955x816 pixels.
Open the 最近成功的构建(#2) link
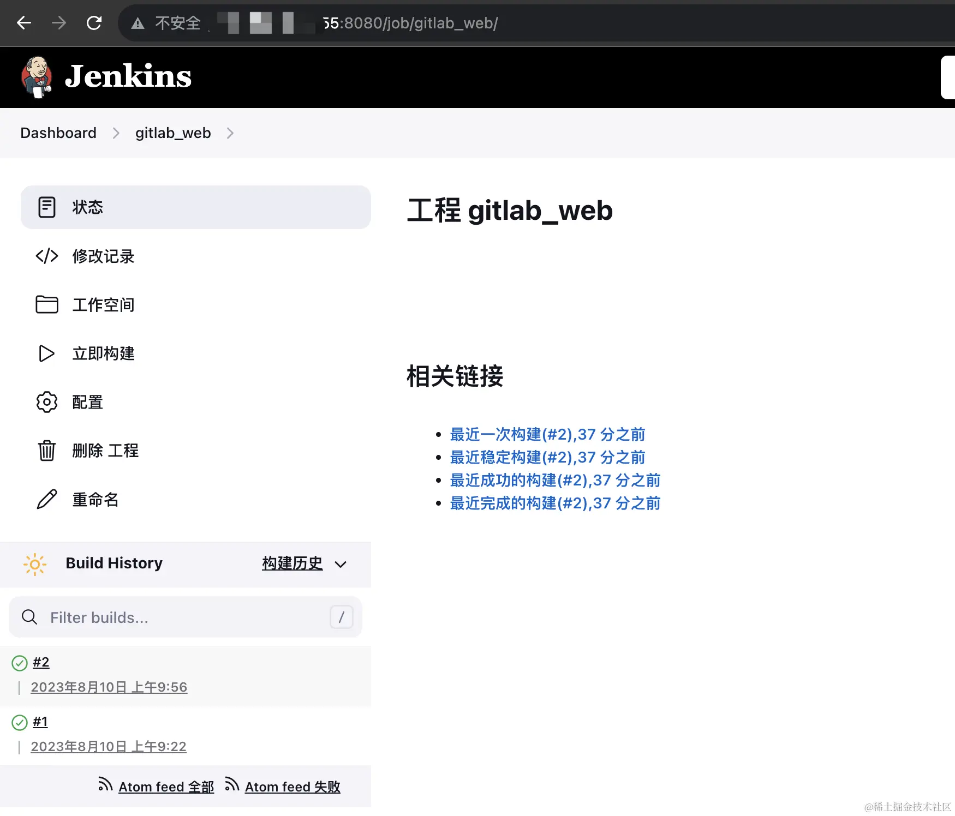tap(555, 481)
